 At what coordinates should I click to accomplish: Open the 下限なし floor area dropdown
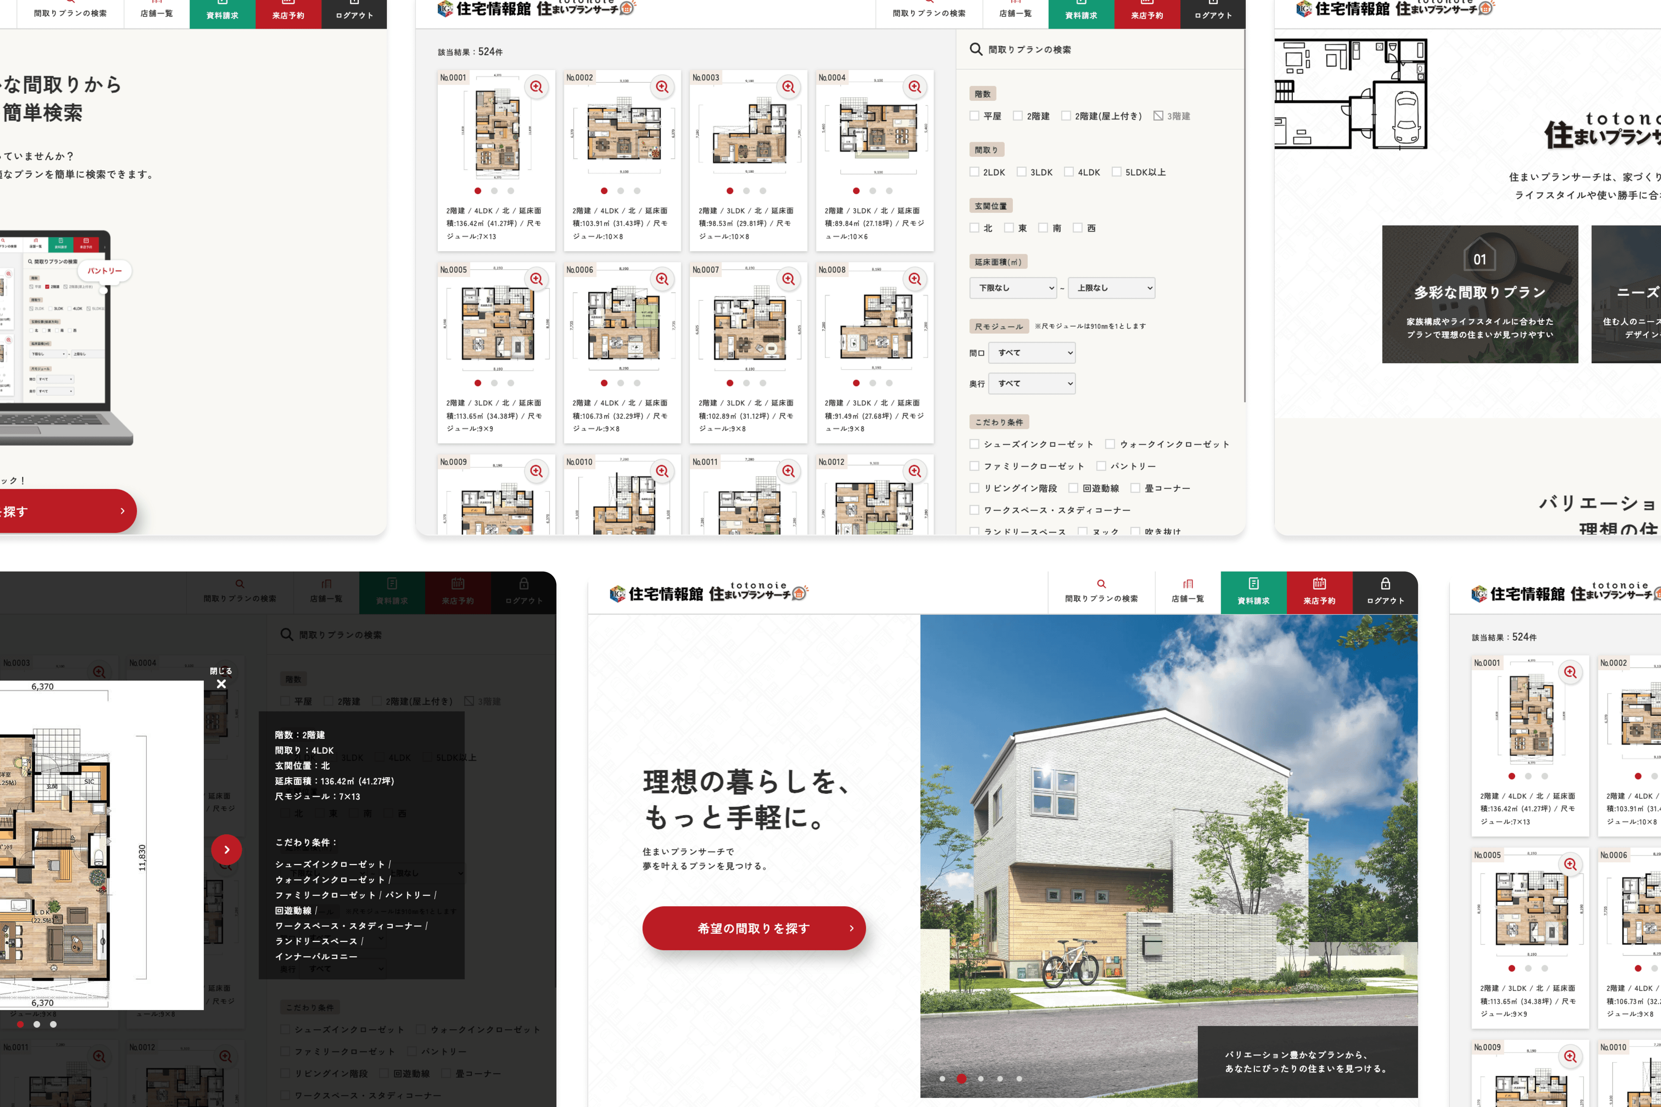[x=1013, y=287]
